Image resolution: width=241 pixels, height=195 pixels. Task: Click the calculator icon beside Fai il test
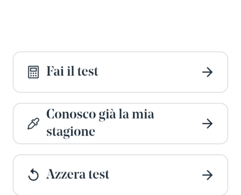click(x=34, y=72)
